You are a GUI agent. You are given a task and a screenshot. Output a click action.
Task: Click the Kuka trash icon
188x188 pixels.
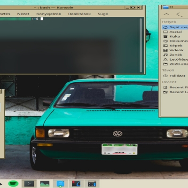(x=165, y=37)
